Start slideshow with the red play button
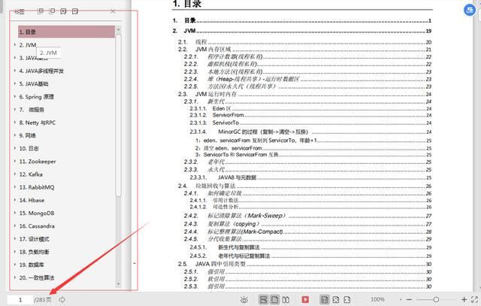This screenshot has width=481, height=306. pyautogui.click(x=305, y=299)
